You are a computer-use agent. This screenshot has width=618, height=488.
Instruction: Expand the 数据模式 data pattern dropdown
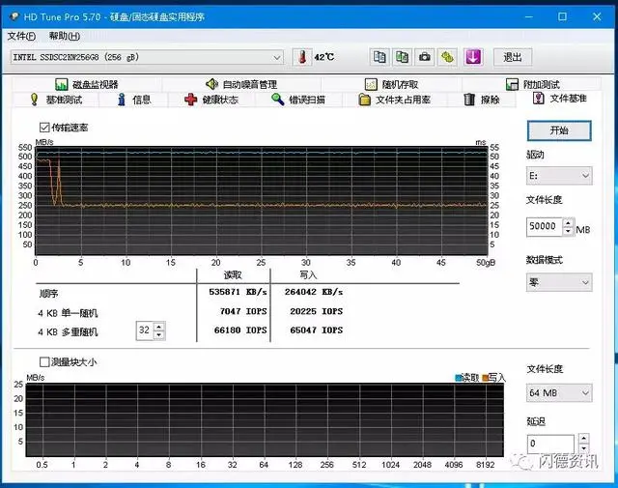[559, 282]
